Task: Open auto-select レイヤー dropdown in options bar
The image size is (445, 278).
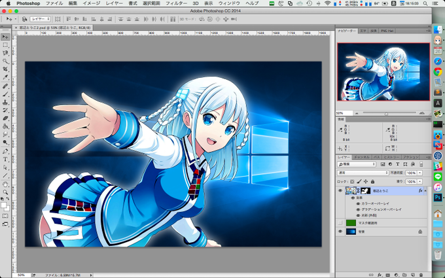Action: pos(41,19)
